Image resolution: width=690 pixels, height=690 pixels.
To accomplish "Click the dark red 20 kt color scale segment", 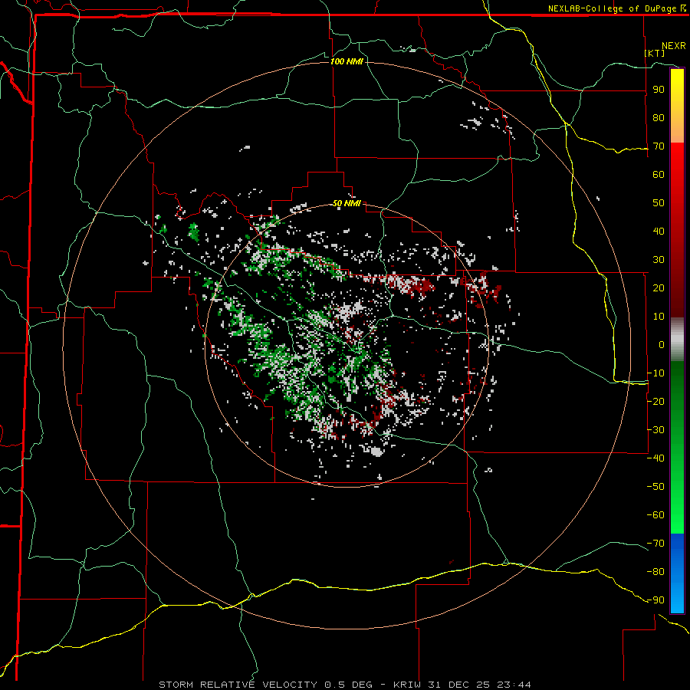I will pos(677,287).
